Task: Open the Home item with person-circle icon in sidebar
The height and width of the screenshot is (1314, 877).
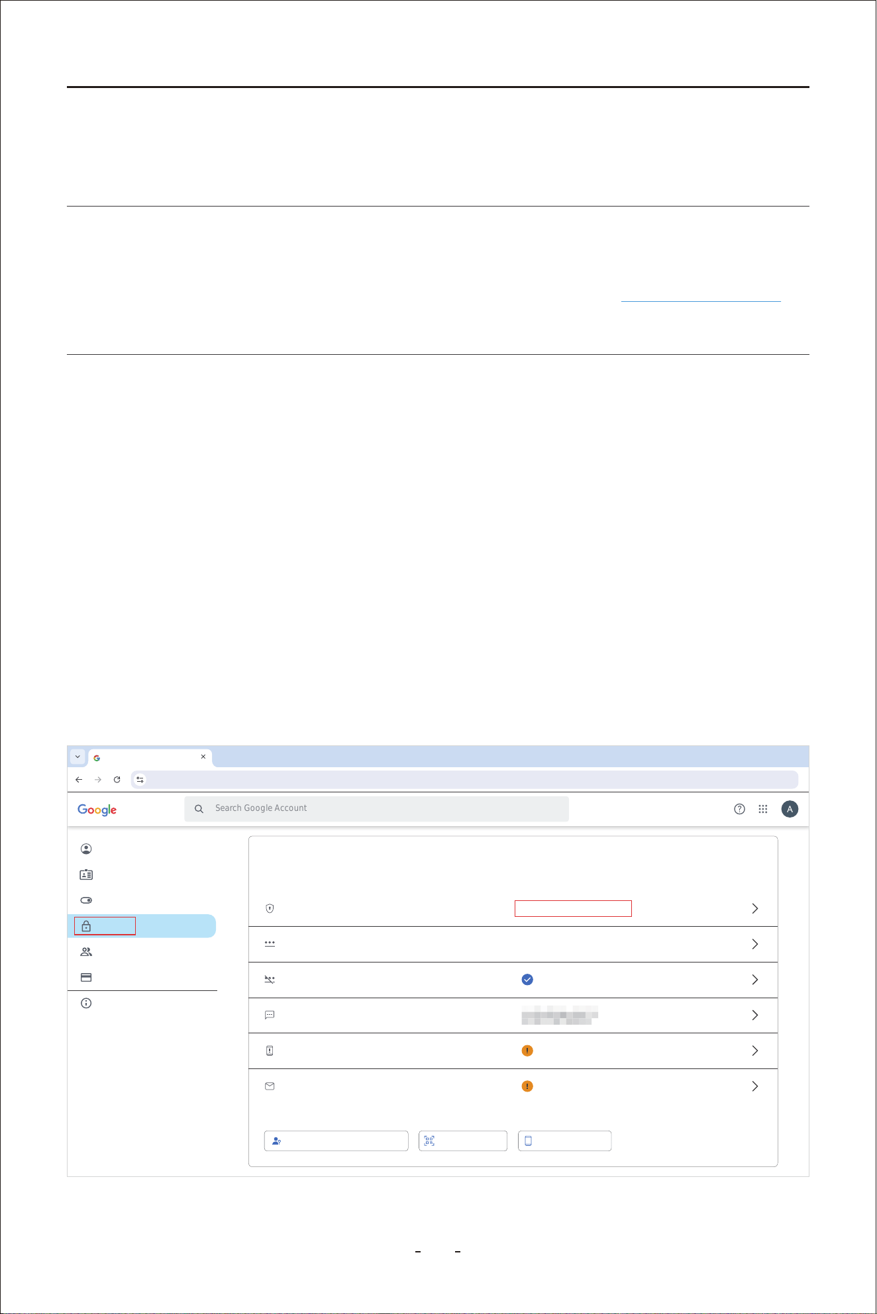Action: coord(86,849)
